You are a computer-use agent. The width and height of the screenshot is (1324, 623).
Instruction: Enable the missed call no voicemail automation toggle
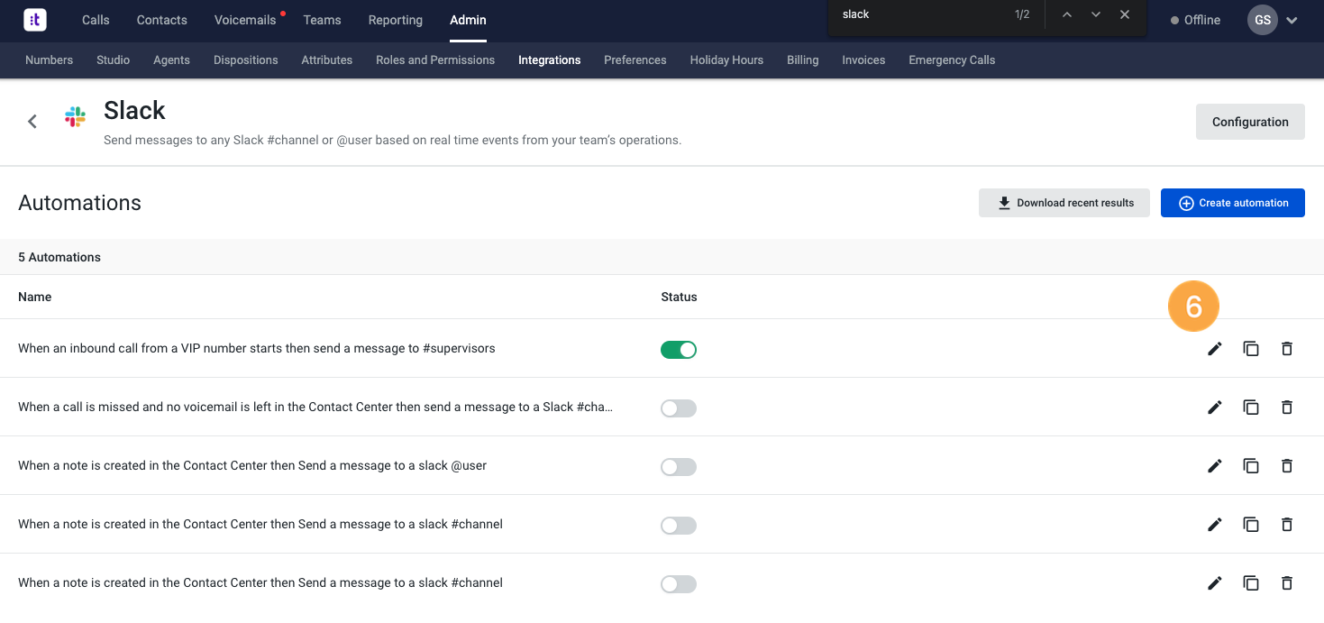[x=679, y=408]
